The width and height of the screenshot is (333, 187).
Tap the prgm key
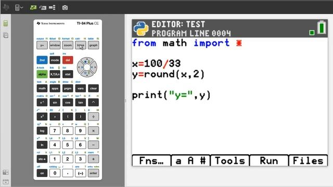click(68, 88)
